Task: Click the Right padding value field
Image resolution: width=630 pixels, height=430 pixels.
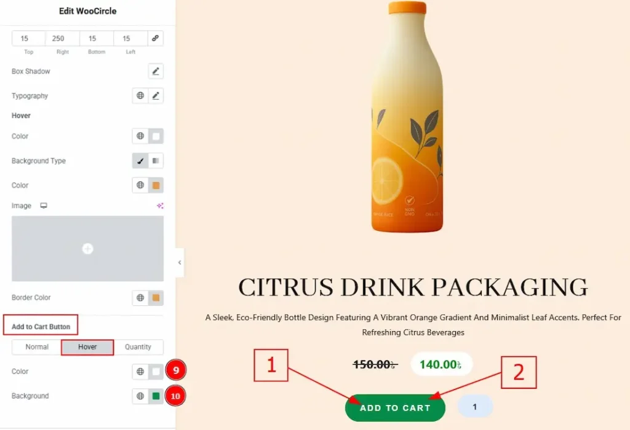Action: pos(62,39)
